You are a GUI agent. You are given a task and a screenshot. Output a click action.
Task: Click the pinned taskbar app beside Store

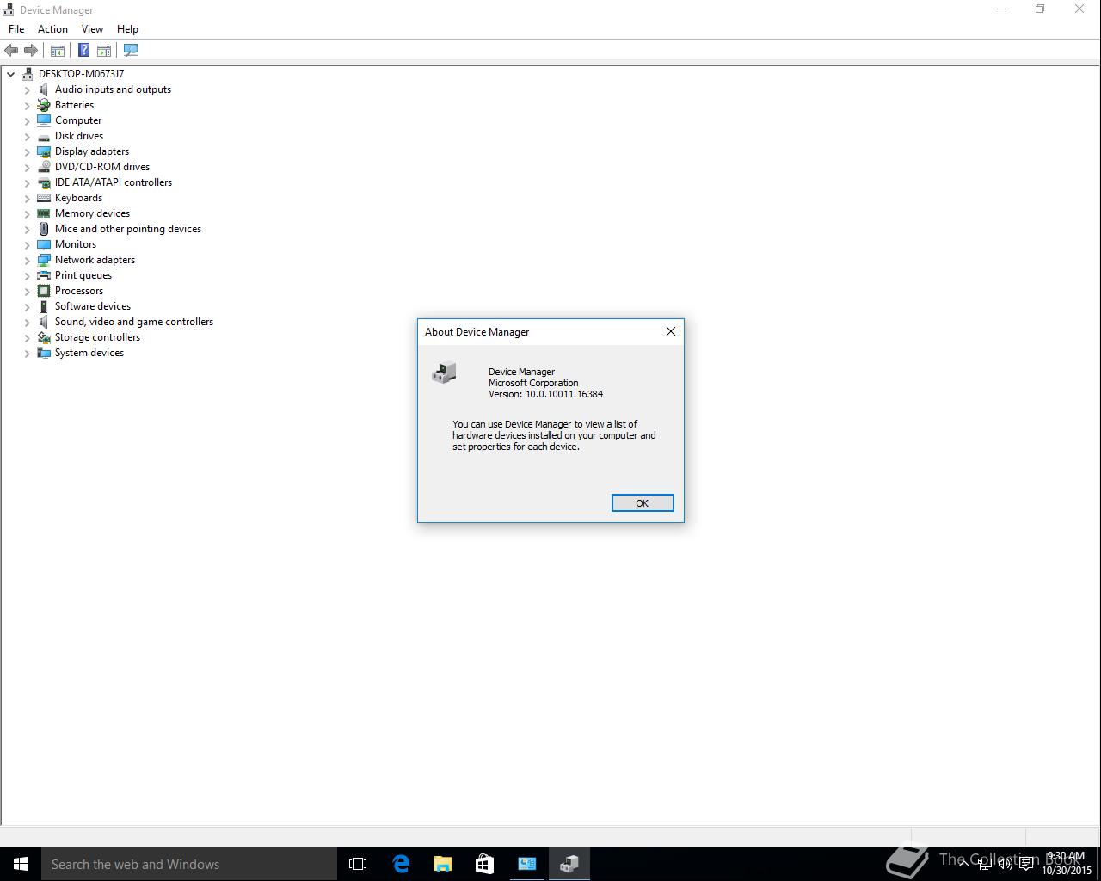(x=526, y=864)
